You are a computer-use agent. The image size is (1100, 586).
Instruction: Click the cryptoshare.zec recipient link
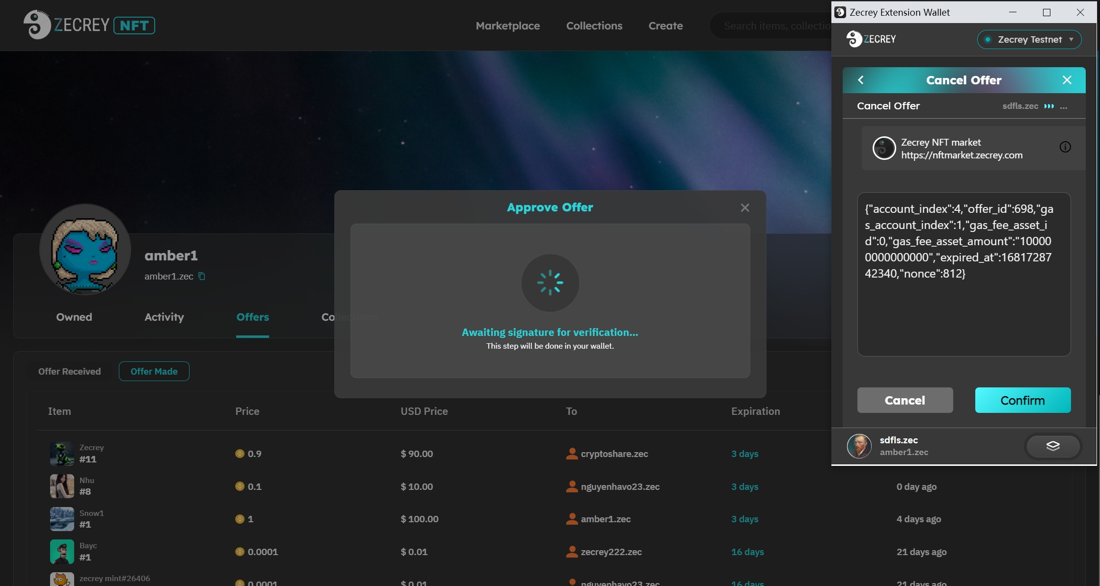pos(614,454)
